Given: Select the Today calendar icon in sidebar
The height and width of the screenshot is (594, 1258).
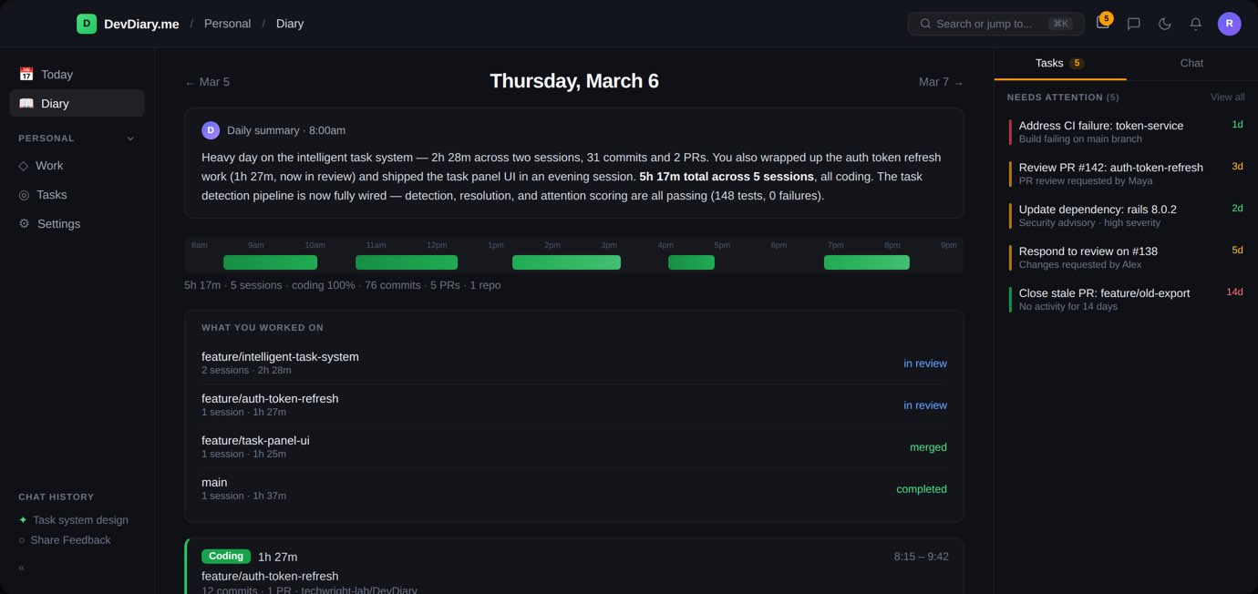Looking at the screenshot, I should tap(26, 74).
